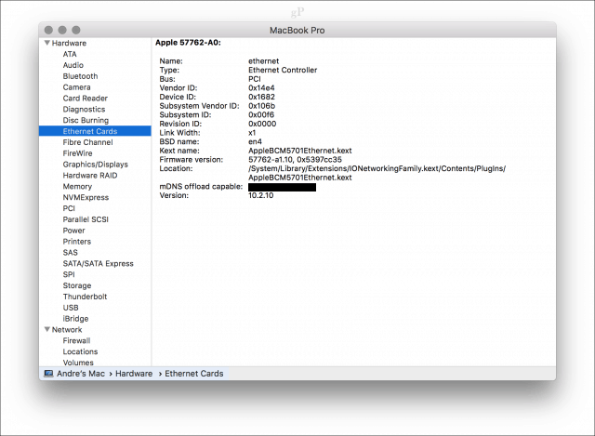Click the BSD name value en4
The height and width of the screenshot is (436, 595).
(255, 141)
